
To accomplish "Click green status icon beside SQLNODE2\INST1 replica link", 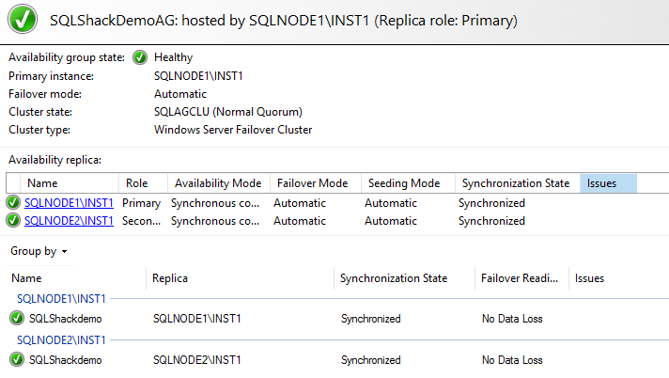I will 13,221.
